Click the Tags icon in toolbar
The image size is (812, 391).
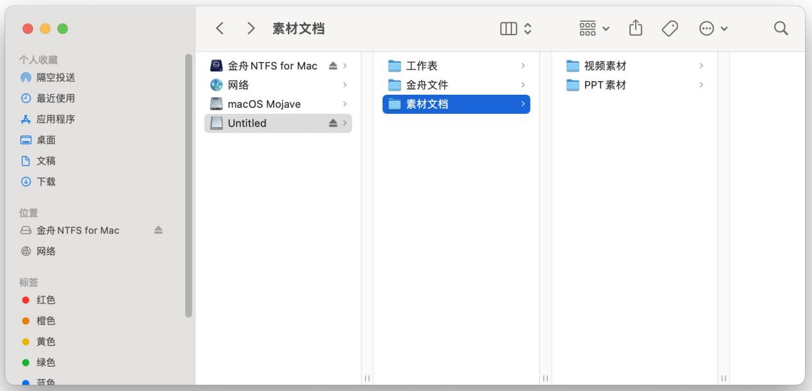pyautogui.click(x=669, y=28)
